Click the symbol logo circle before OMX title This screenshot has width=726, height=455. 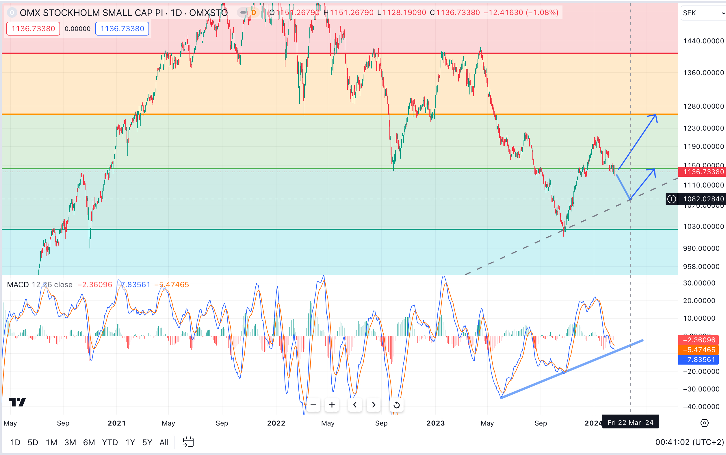point(12,13)
